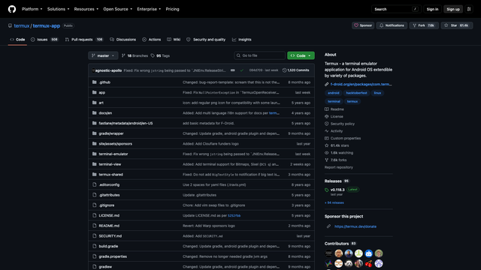Open the green Code dropdown button
The width and height of the screenshot is (481, 270).
coord(301,55)
